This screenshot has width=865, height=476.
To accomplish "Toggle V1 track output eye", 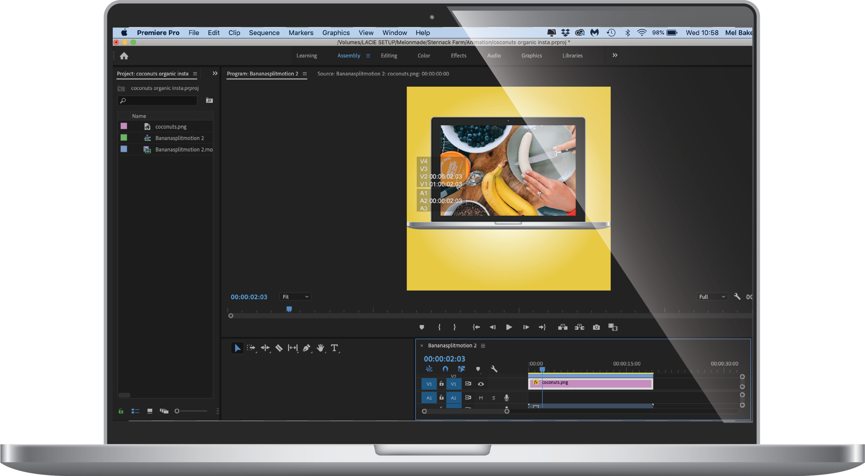I will click(481, 384).
